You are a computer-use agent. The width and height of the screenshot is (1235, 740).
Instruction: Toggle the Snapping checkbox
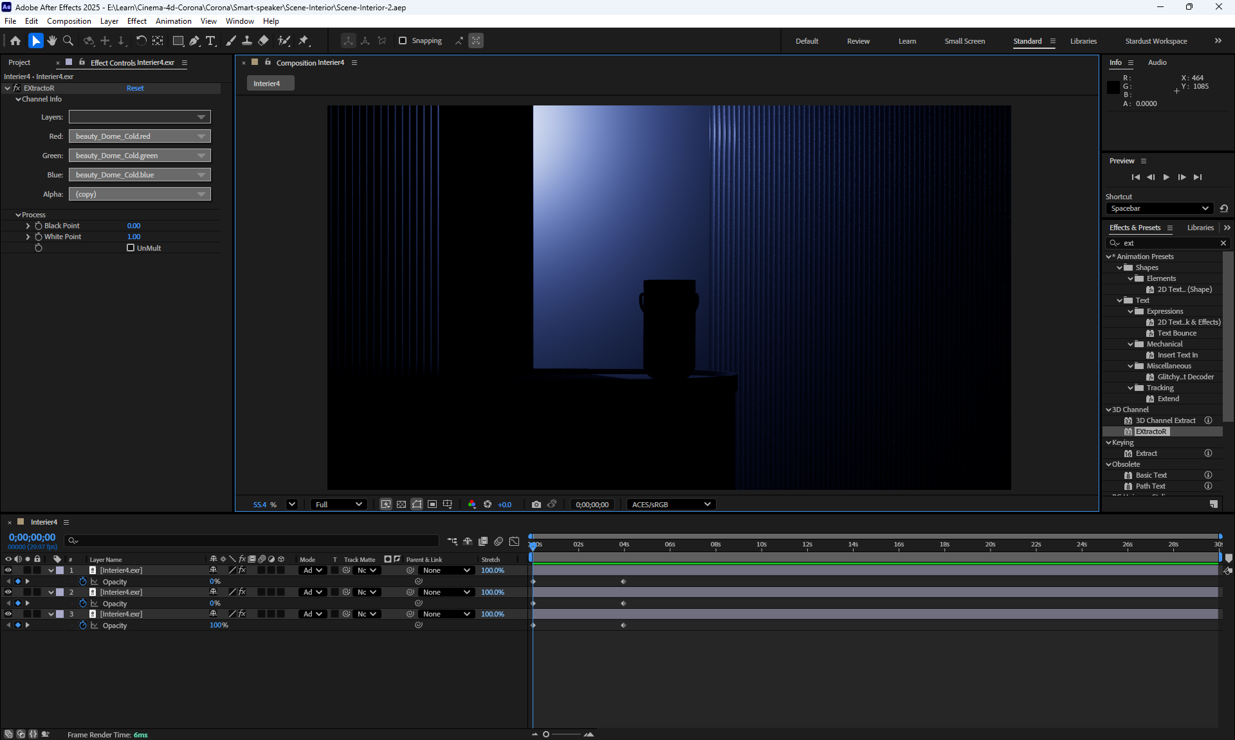click(x=403, y=41)
